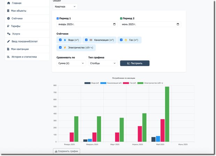Click the Построить button

coord(135,63)
